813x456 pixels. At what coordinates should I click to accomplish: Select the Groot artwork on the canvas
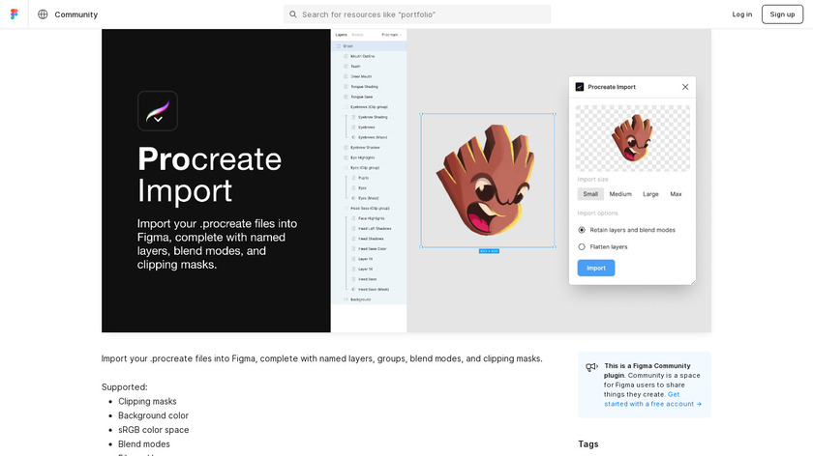pyautogui.click(x=488, y=180)
